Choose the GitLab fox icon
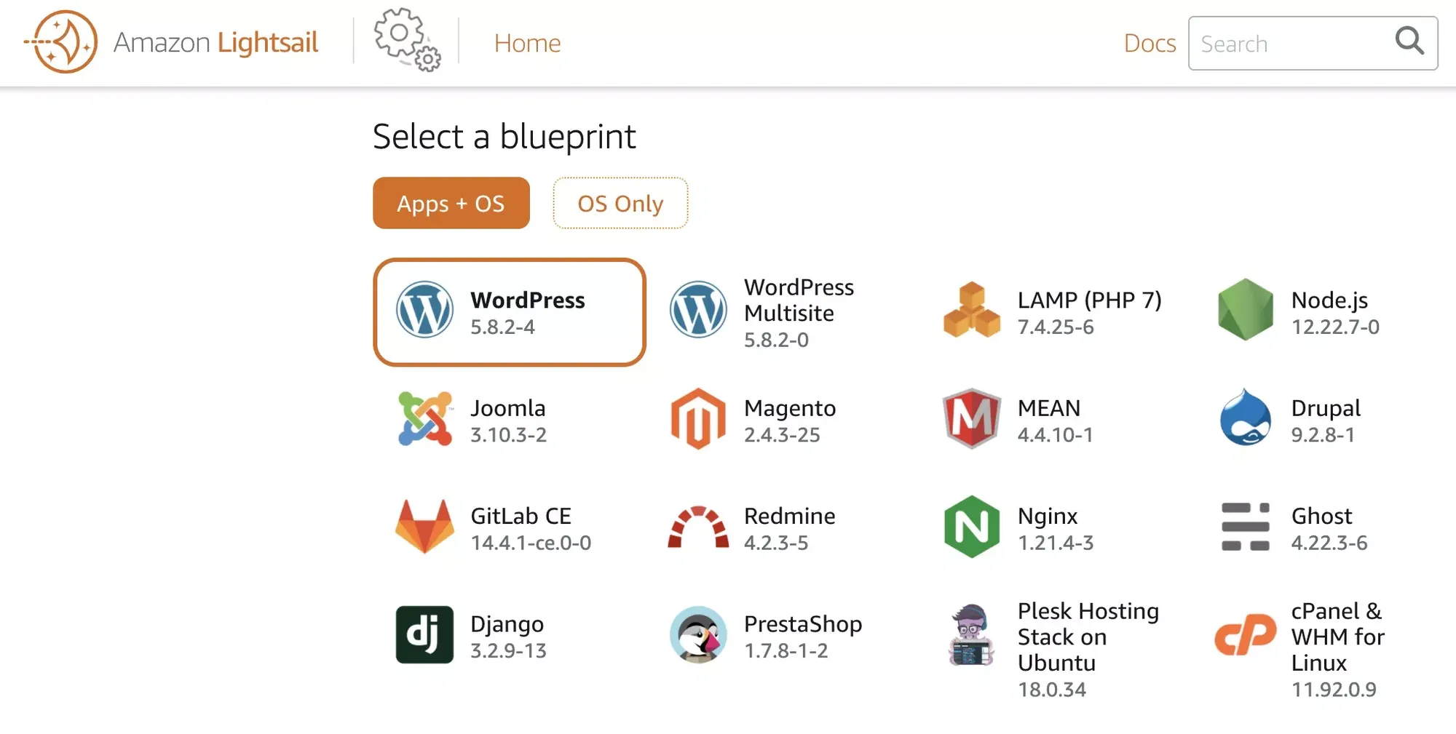The width and height of the screenshot is (1456, 734). pos(424,526)
